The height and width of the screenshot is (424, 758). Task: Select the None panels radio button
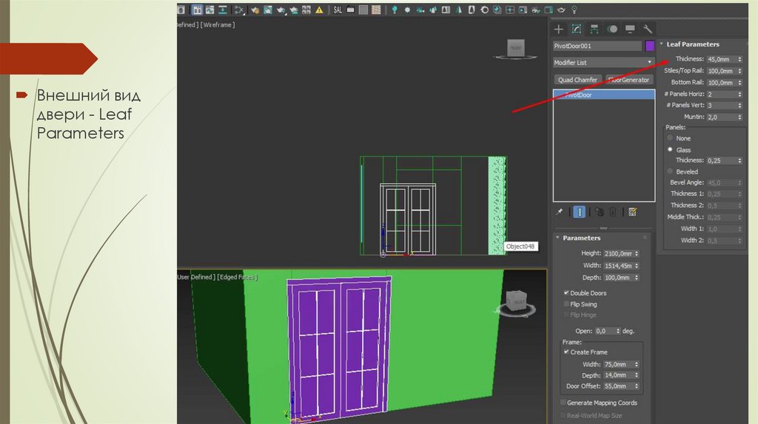tap(671, 138)
